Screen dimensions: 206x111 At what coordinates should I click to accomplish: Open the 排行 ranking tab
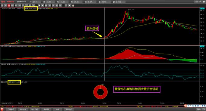point(69,109)
